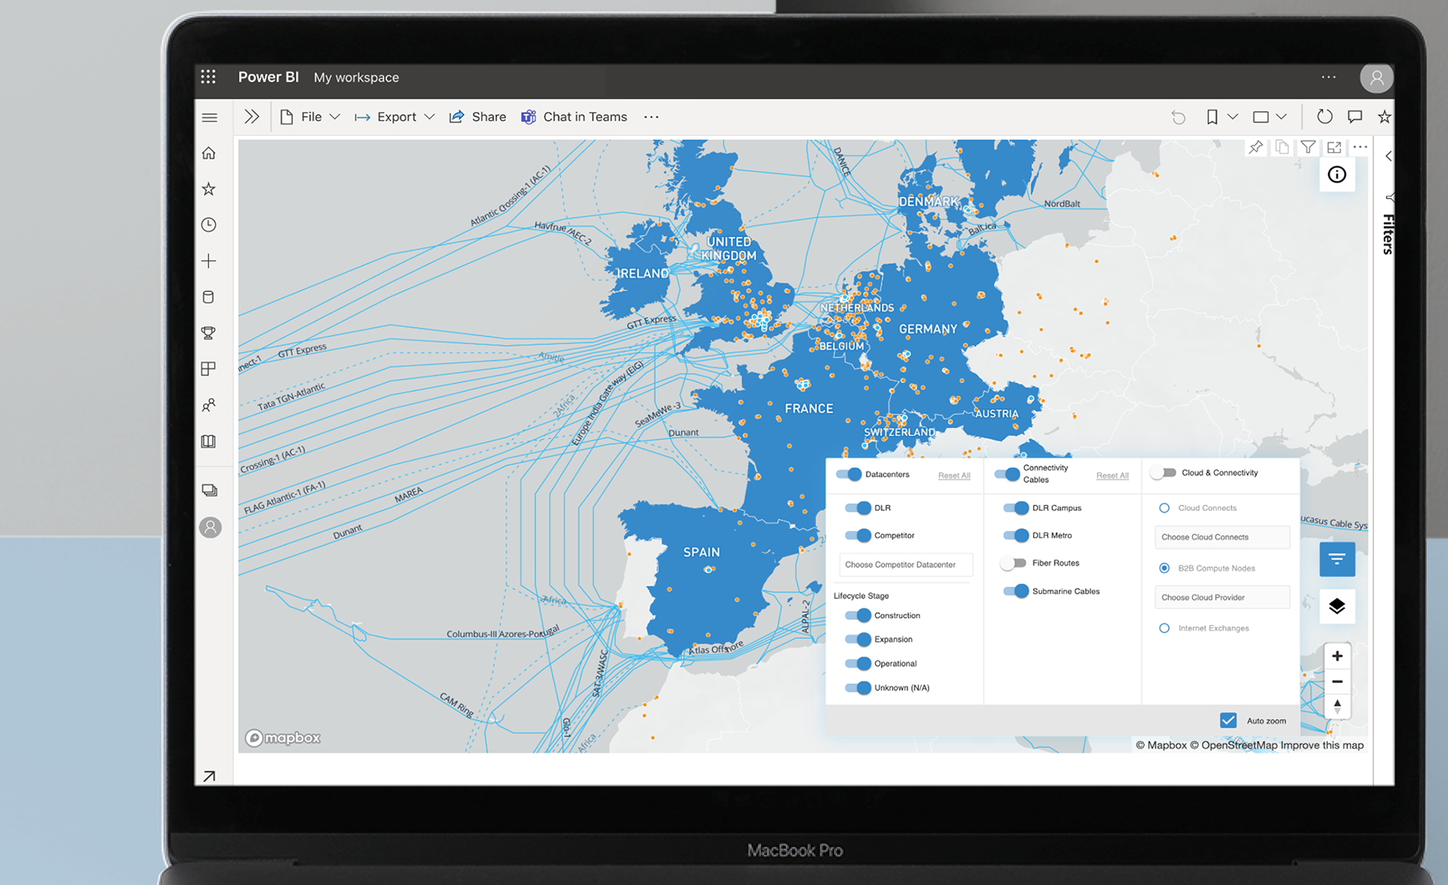Open Focus mode for the map visual
The height and width of the screenshot is (885, 1448).
point(1335,147)
